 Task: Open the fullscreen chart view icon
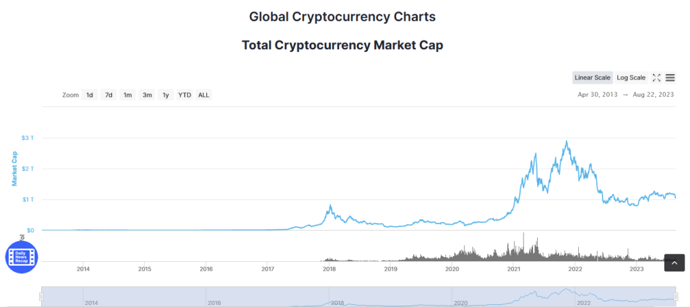point(656,78)
